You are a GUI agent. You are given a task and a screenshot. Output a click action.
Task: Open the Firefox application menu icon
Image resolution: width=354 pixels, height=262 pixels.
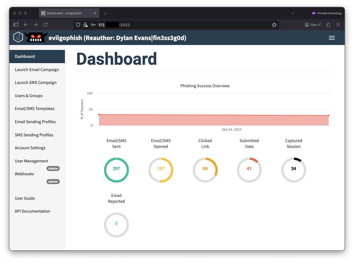coord(338,25)
